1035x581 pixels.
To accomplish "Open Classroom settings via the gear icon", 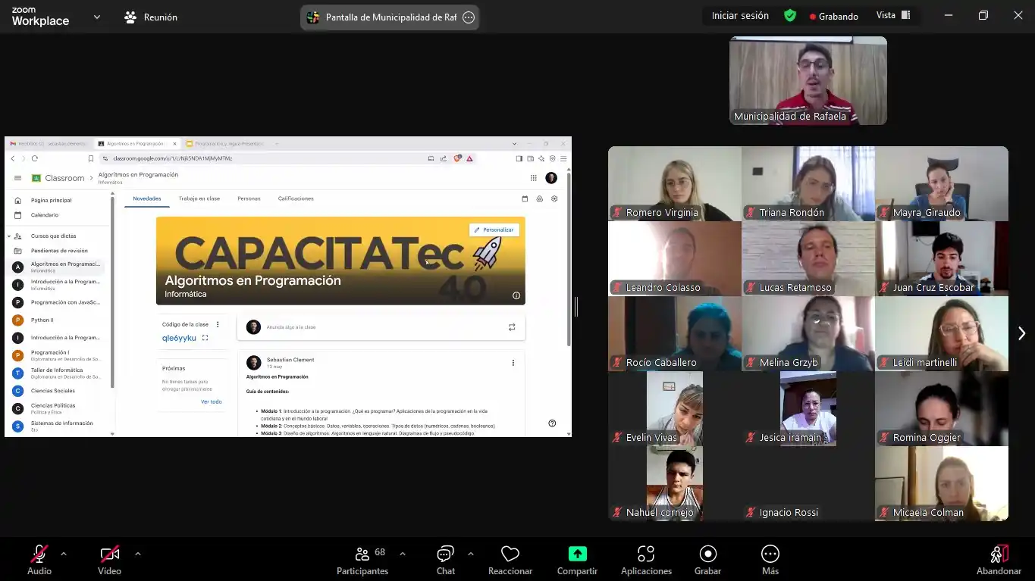I will tap(554, 198).
